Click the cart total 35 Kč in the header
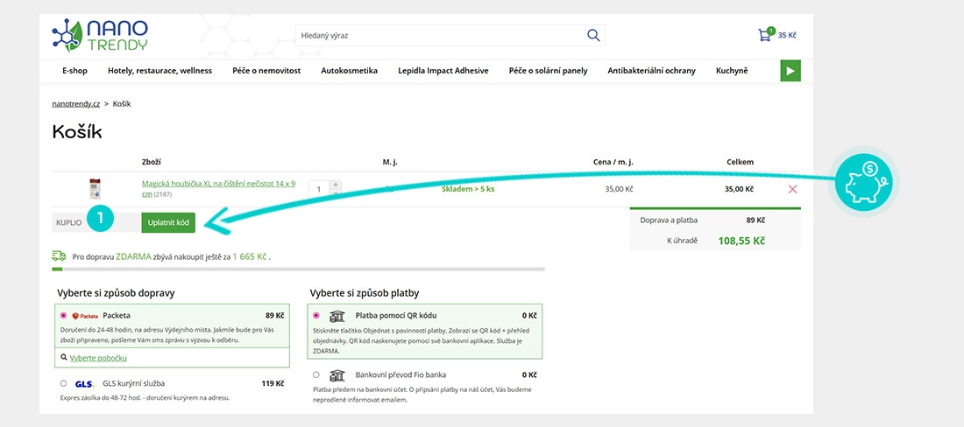This screenshot has height=427, width=964. coord(787,35)
